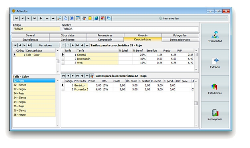Switch to the General tab
This screenshot has width=250, height=148.
[x=30, y=35]
